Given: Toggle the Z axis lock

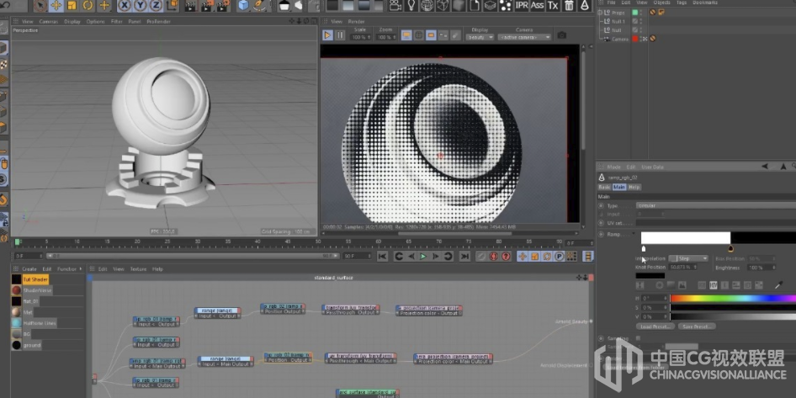Looking at the screenshot, I should [156, 6].
